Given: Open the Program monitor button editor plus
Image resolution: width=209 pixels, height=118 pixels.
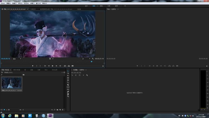Looking at the screenshot, I should 207,66.
